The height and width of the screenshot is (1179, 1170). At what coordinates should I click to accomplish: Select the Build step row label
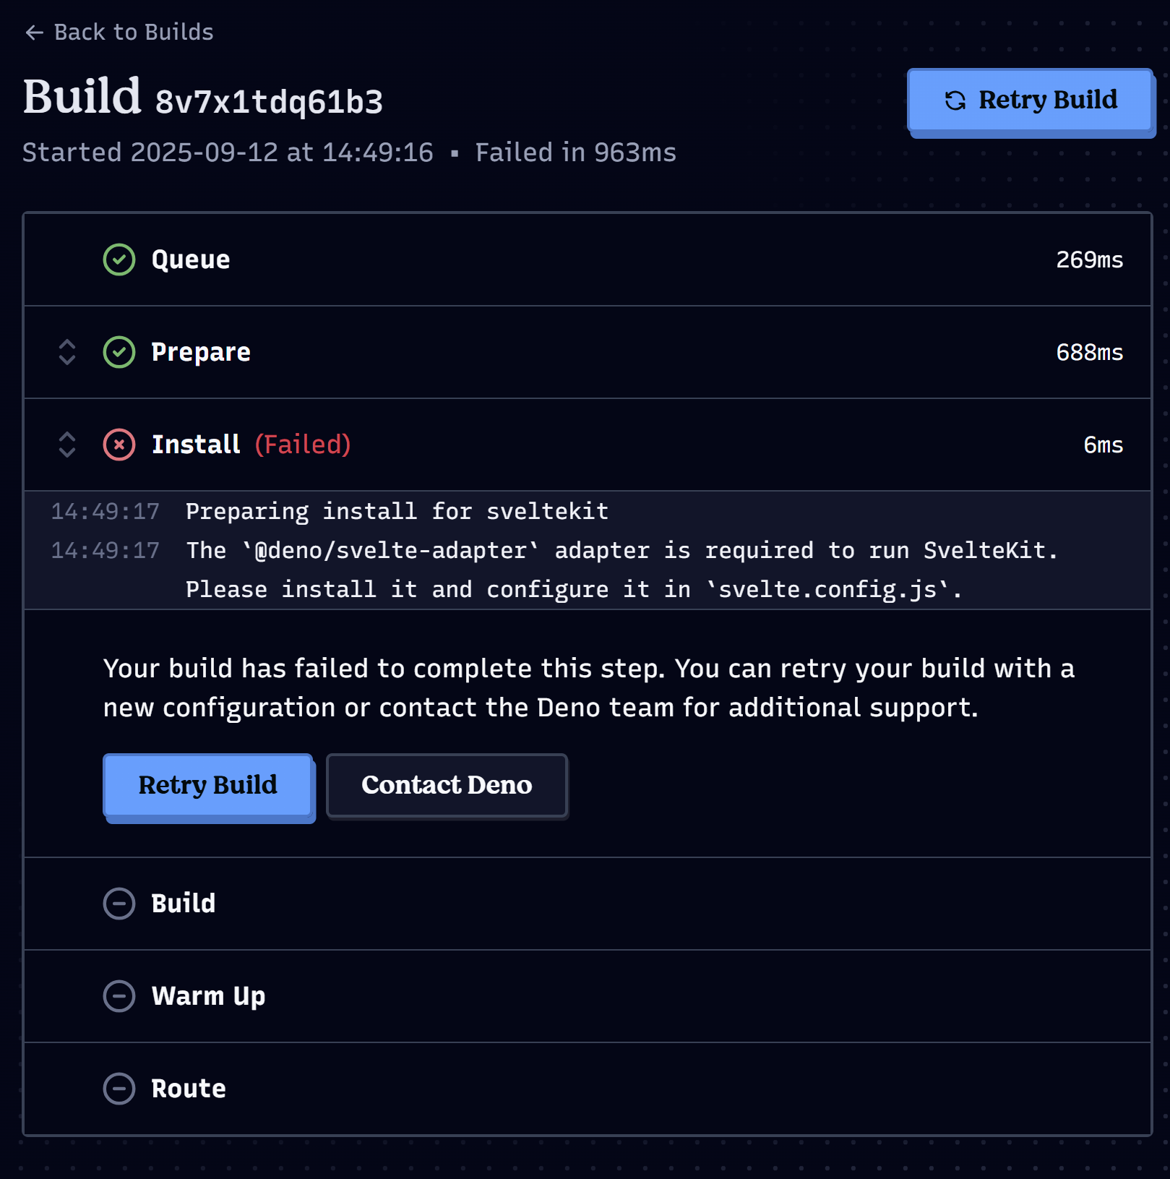pyautogui.click(x=184, y=904)
